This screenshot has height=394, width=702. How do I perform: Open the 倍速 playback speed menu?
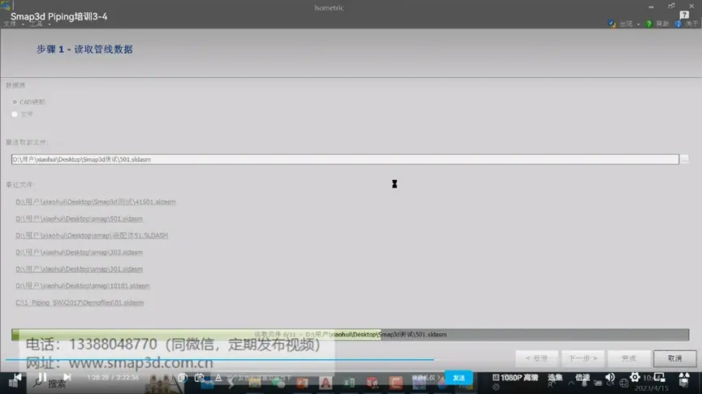tap(583, 378)
